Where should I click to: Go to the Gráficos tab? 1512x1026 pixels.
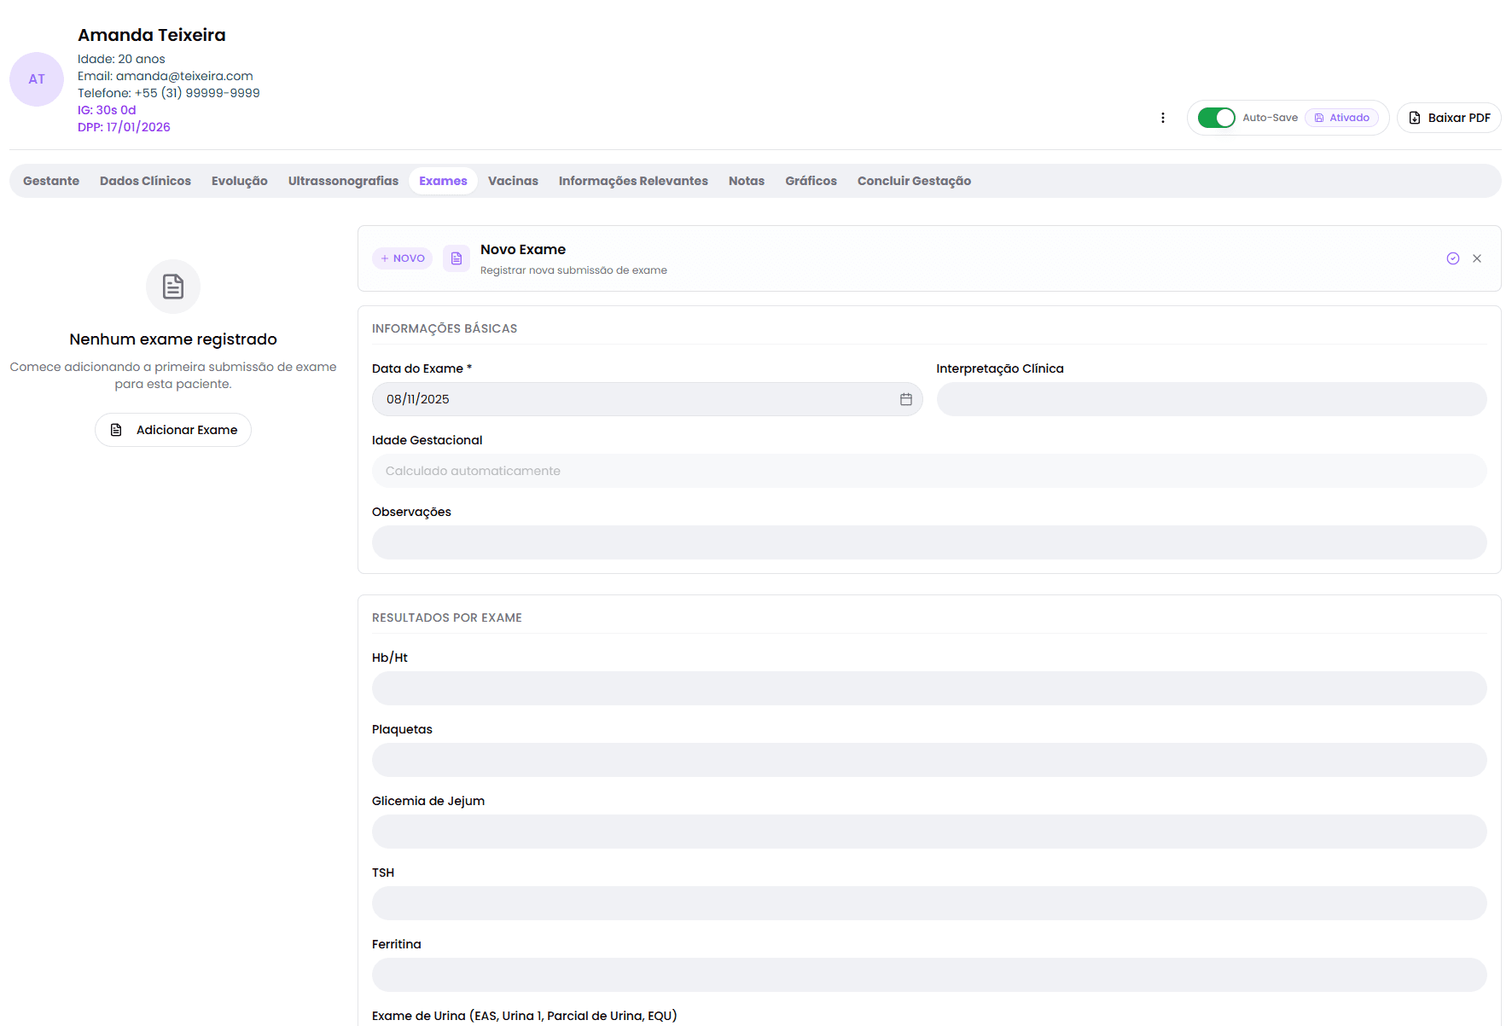point(811,181)
